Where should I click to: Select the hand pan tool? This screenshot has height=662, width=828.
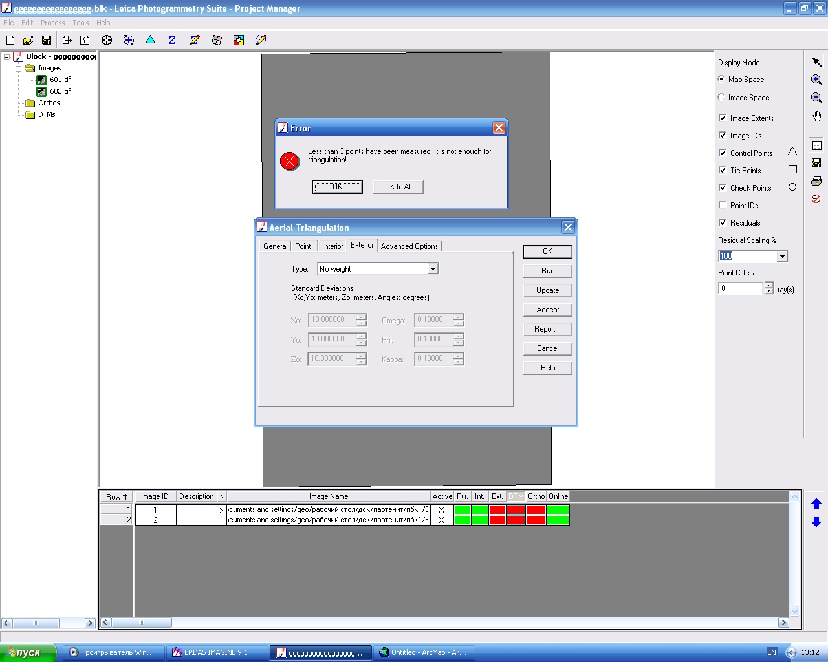pos(816,116)
